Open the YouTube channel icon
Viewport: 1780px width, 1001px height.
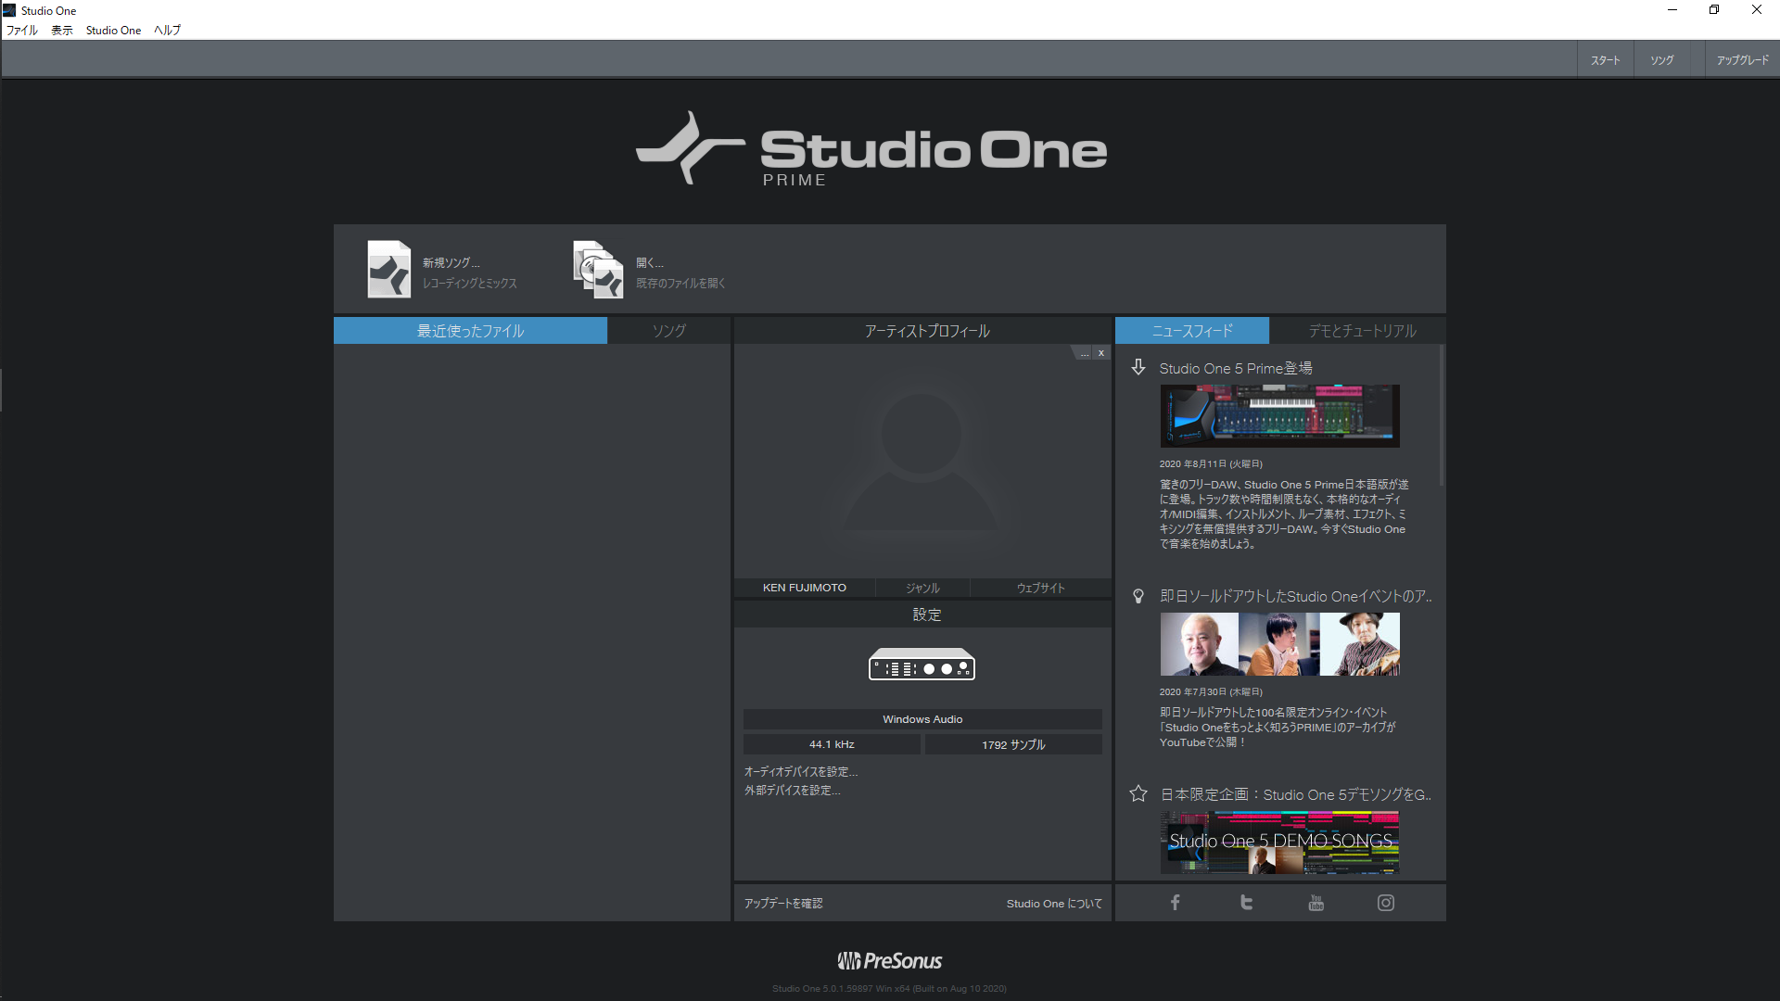tap(1316, 903)
